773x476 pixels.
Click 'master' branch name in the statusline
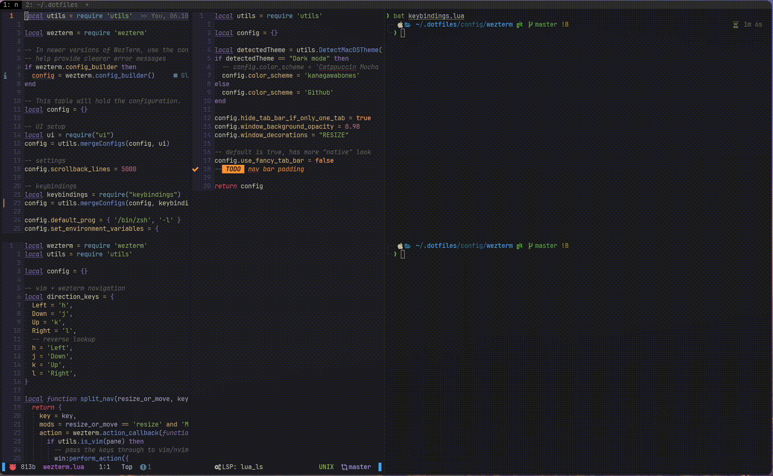[360, 467]
